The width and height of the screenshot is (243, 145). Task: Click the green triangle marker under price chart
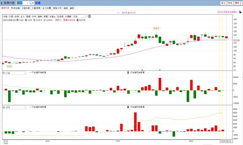142,70
